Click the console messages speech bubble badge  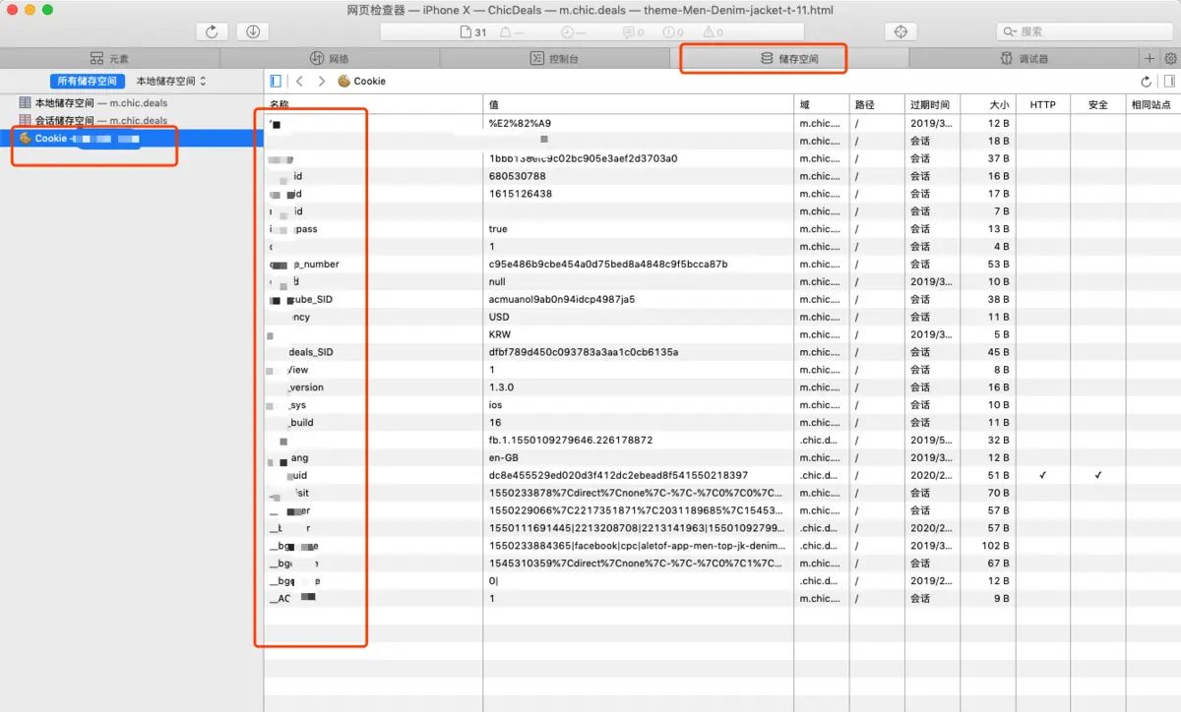coord(630,31)
